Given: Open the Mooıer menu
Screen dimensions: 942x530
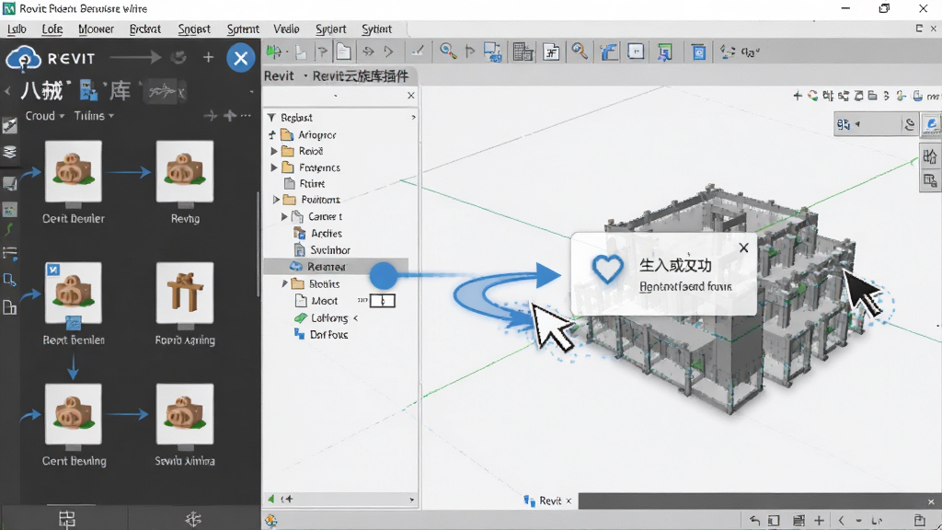Looking at the screenshot, I should point(96,29).
